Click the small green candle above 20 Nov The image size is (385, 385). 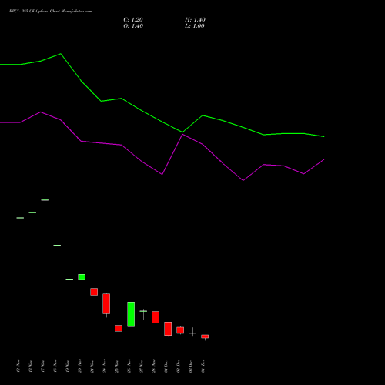(82, 277)
